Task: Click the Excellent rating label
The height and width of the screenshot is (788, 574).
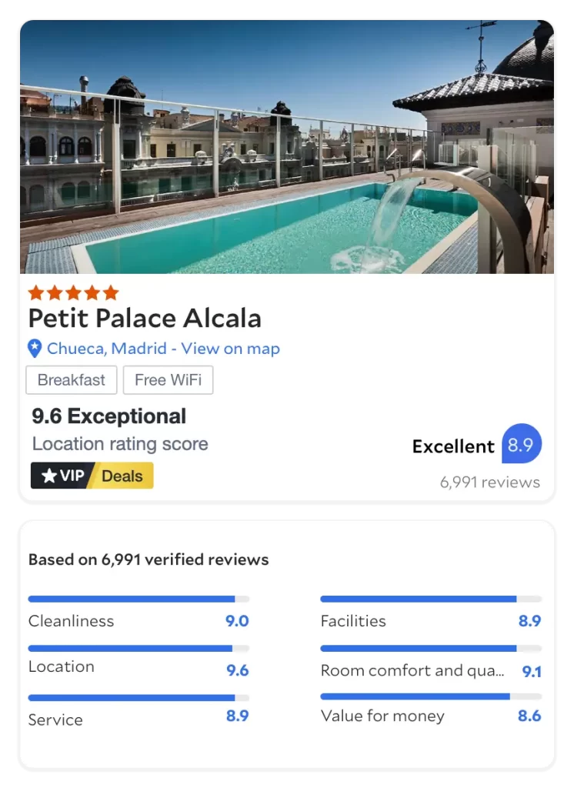Action: pos(453,446)
